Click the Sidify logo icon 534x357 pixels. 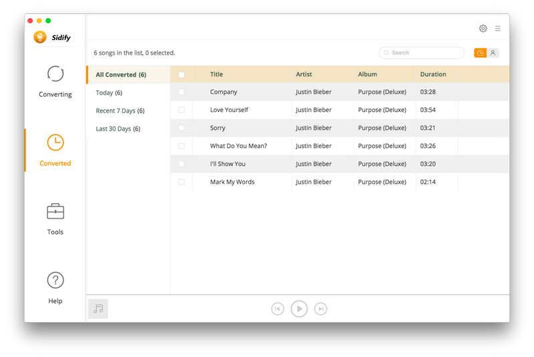(40, 37)
